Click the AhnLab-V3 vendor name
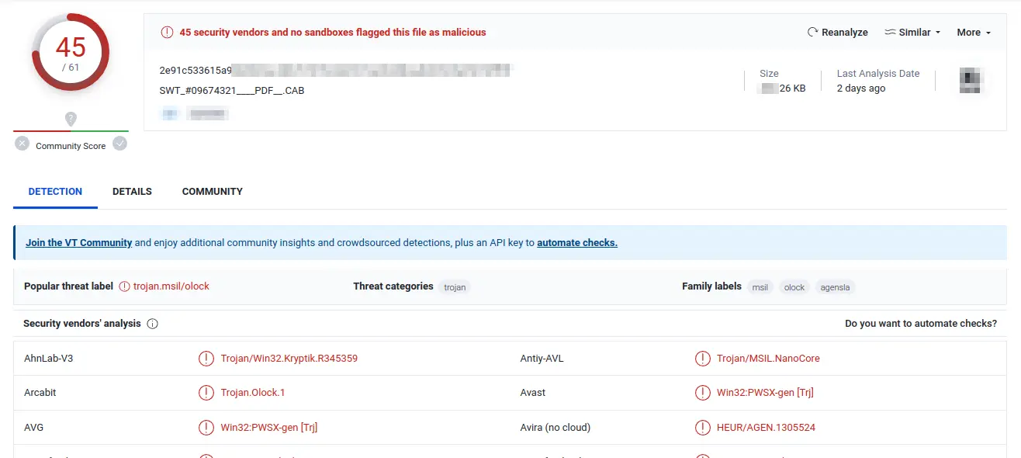 (49, 359)
